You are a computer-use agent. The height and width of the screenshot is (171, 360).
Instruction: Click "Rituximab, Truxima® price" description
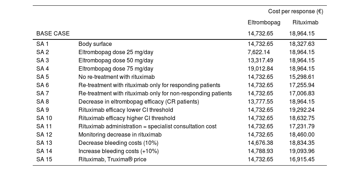coord(112,160)
